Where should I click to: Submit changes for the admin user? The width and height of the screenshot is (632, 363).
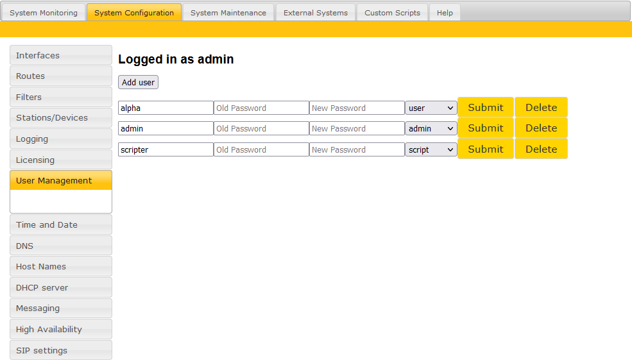(485, 128)
